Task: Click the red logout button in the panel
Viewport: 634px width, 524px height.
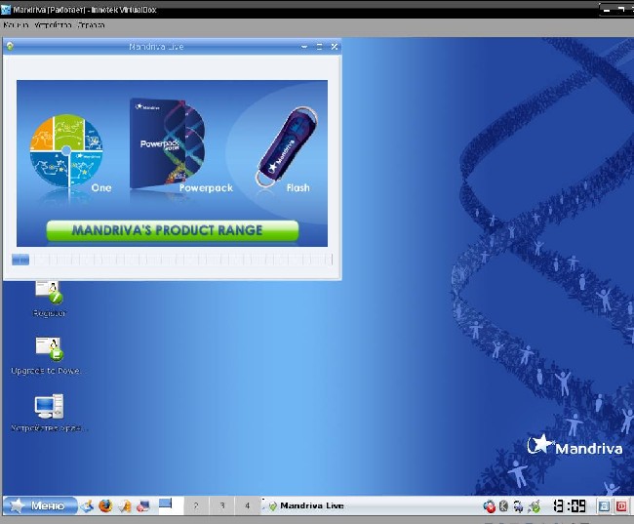Action: (622, 506)
